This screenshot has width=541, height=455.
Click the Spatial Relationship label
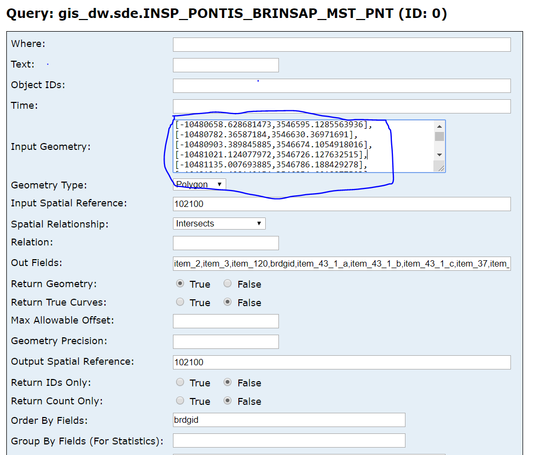click(x=60, y=224)
